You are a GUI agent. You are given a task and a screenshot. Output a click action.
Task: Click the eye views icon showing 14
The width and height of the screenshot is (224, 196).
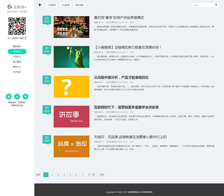99,112
